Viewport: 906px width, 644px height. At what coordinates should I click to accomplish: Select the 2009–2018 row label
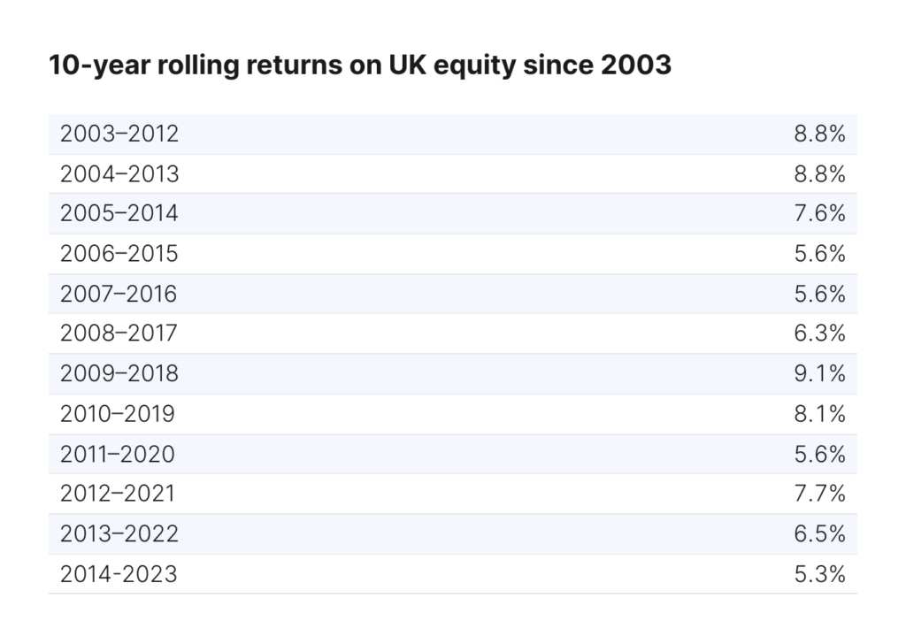click(x=119, y=373)
